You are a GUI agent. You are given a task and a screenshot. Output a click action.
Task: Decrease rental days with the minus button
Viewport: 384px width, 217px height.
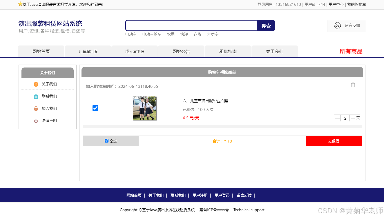pyautogui.click(x=337, y=118)
